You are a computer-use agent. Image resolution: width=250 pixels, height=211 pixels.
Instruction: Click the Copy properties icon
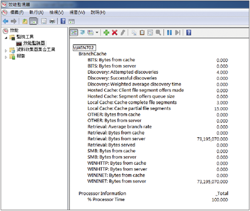[x=134, y=33]
